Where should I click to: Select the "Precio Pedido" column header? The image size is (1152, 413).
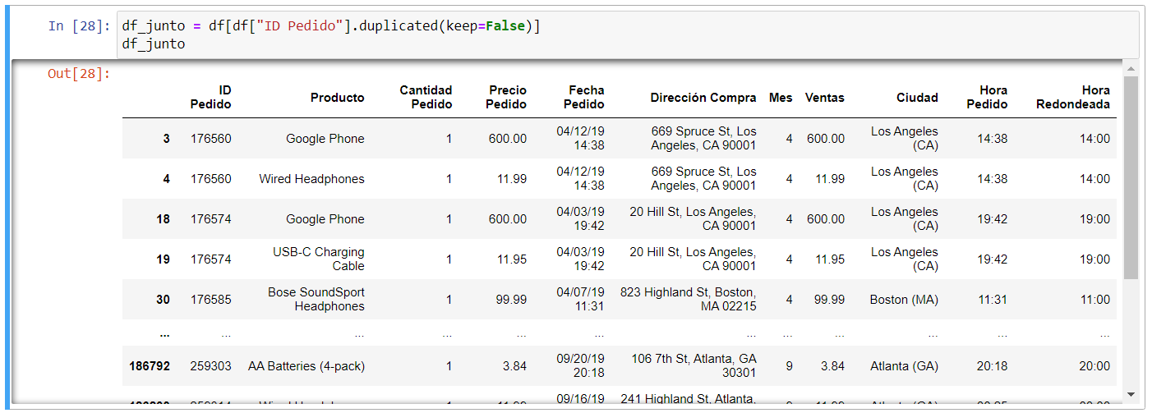tap(506, 97)
